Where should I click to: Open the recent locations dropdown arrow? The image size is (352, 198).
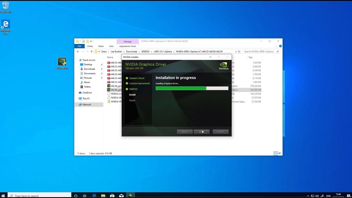point(88,51)
